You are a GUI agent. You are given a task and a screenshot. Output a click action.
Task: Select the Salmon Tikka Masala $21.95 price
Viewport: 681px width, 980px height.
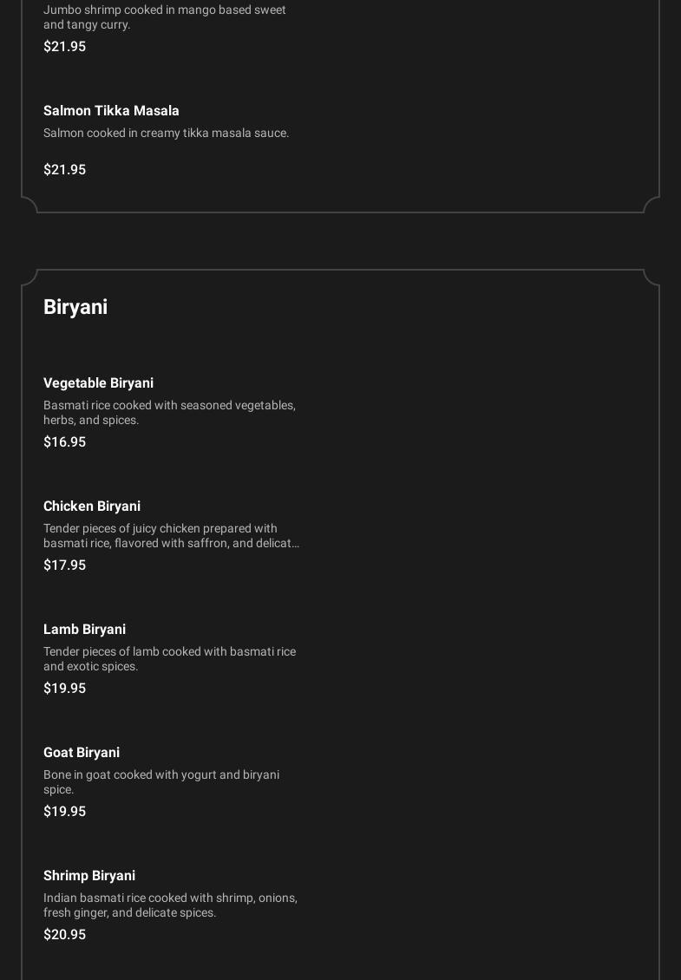coord(64,169)
